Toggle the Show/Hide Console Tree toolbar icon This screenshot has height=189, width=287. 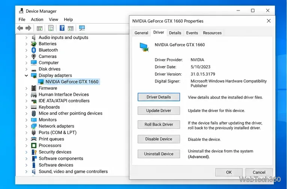pyautogui.click(x=40, y=28)
